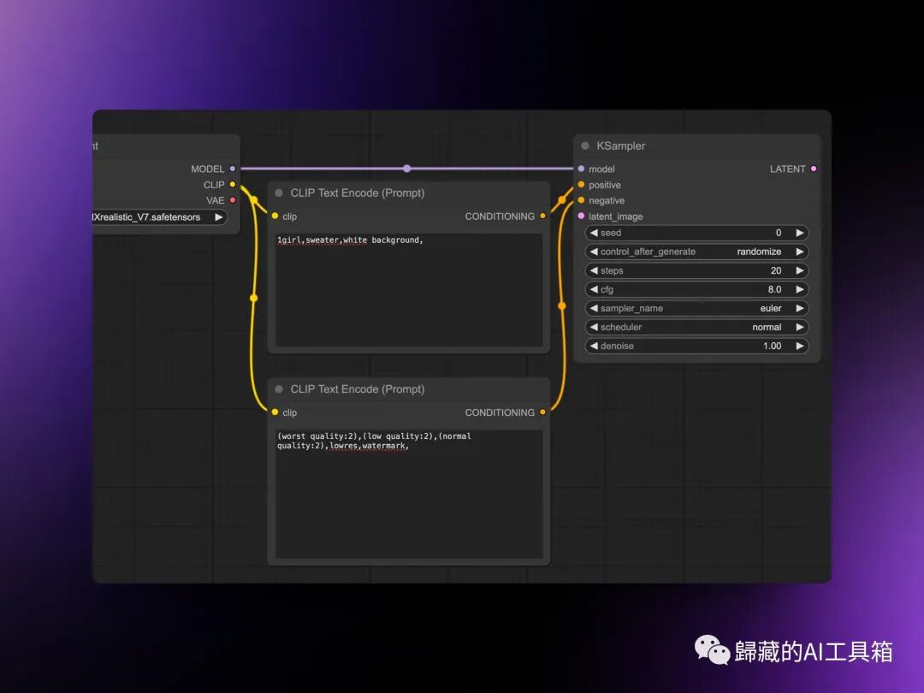Image resolution: width=924 pixels, height=693 pixels.
Task: Click the midpoint dot on the purple model link
Action: click(407, 169)
